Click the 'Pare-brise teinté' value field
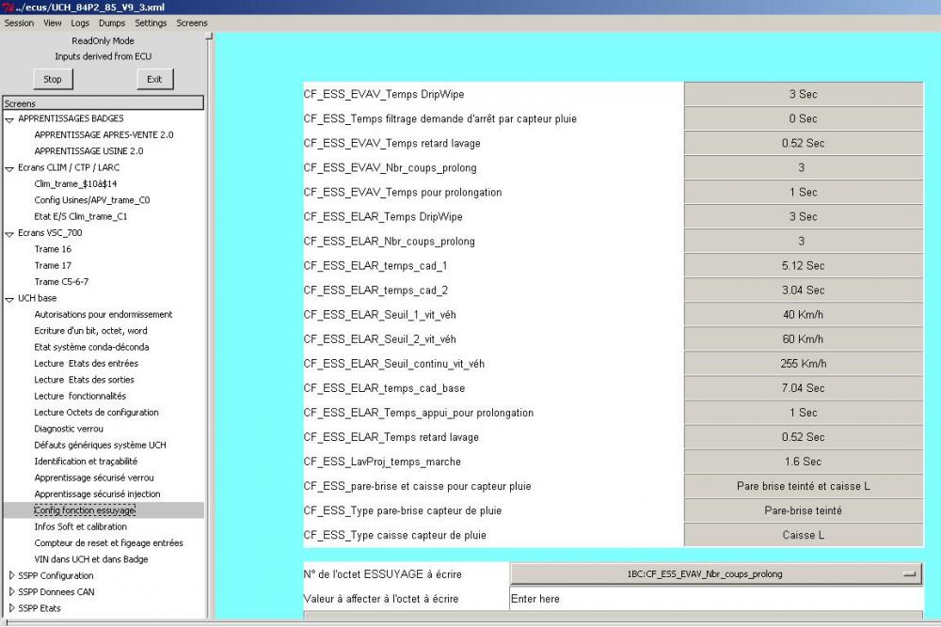Viewport: 941px width, 627px height. [x=803, y=510]
